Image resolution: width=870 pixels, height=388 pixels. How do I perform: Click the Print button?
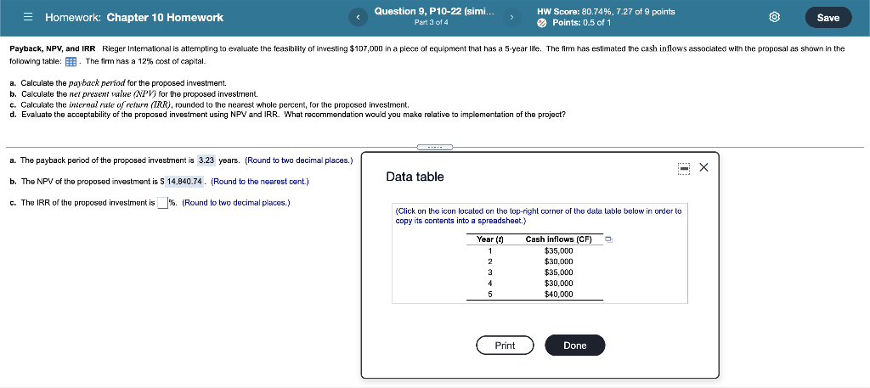tap(505, 346)
